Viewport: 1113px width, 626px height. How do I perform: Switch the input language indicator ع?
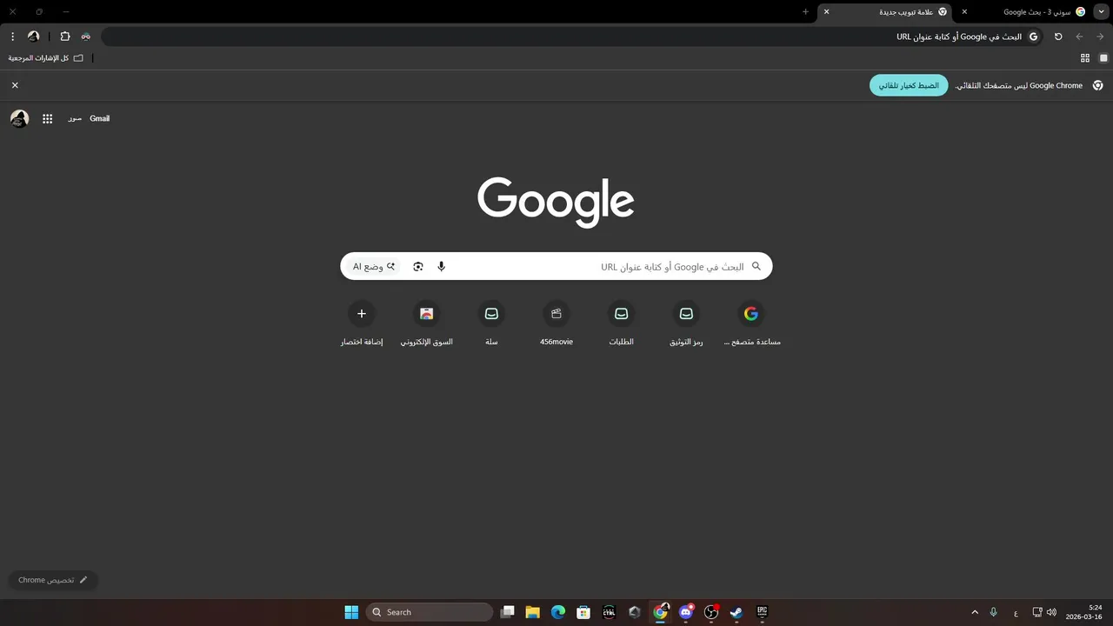[x=1016, y=612]
